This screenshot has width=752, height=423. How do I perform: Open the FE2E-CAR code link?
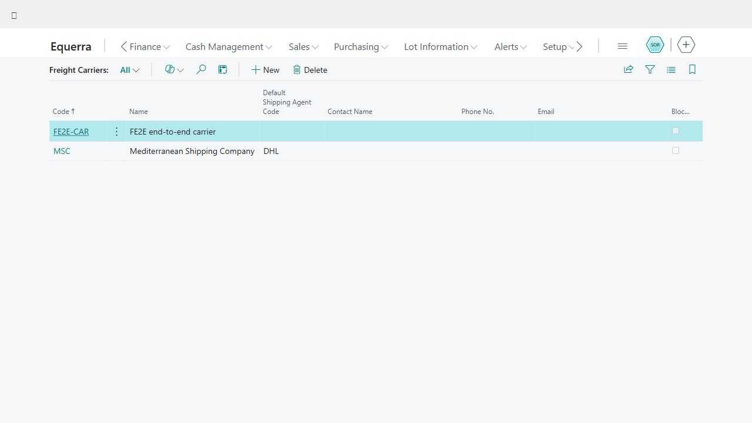pyautogui.click(x=71, y=132)
